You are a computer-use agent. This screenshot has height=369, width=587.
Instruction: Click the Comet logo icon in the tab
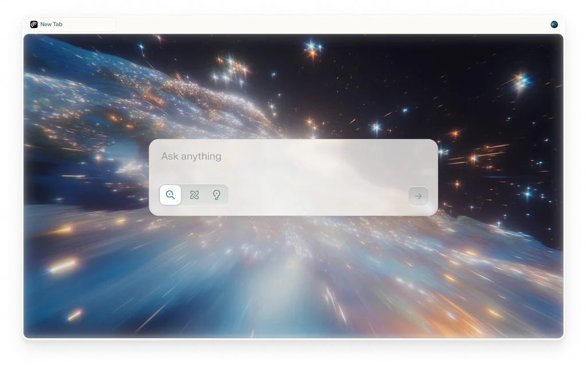coord(34,24)
